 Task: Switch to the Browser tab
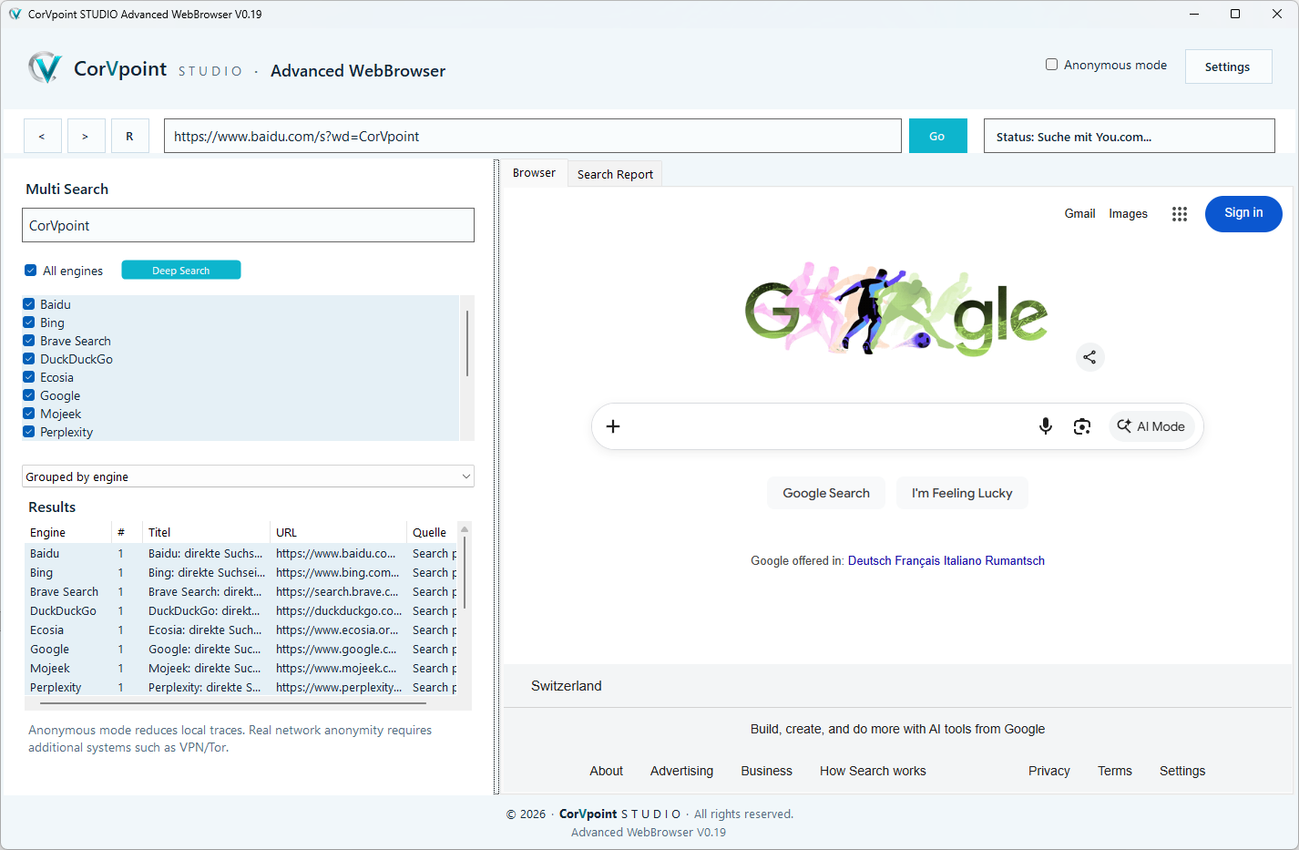[x=534, y=173]
